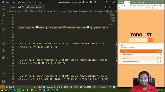The height and width of the screenshot is (92, 165).
Task: Click the Prettier status item
Action: coord(102,87)
